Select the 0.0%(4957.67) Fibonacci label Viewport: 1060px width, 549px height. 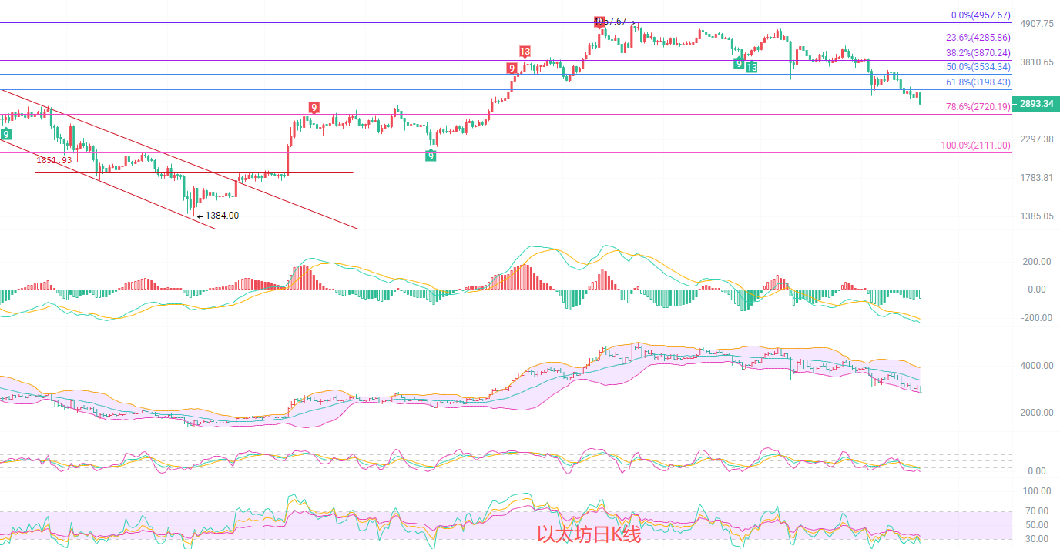(x=981, y=15)
